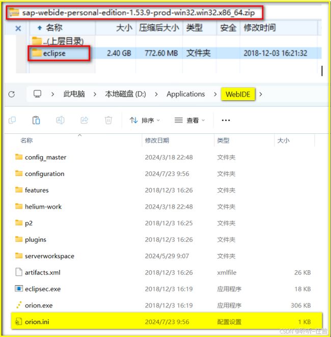
Task: Click the rename icon in the toolbar
Action: click(60, 120)
